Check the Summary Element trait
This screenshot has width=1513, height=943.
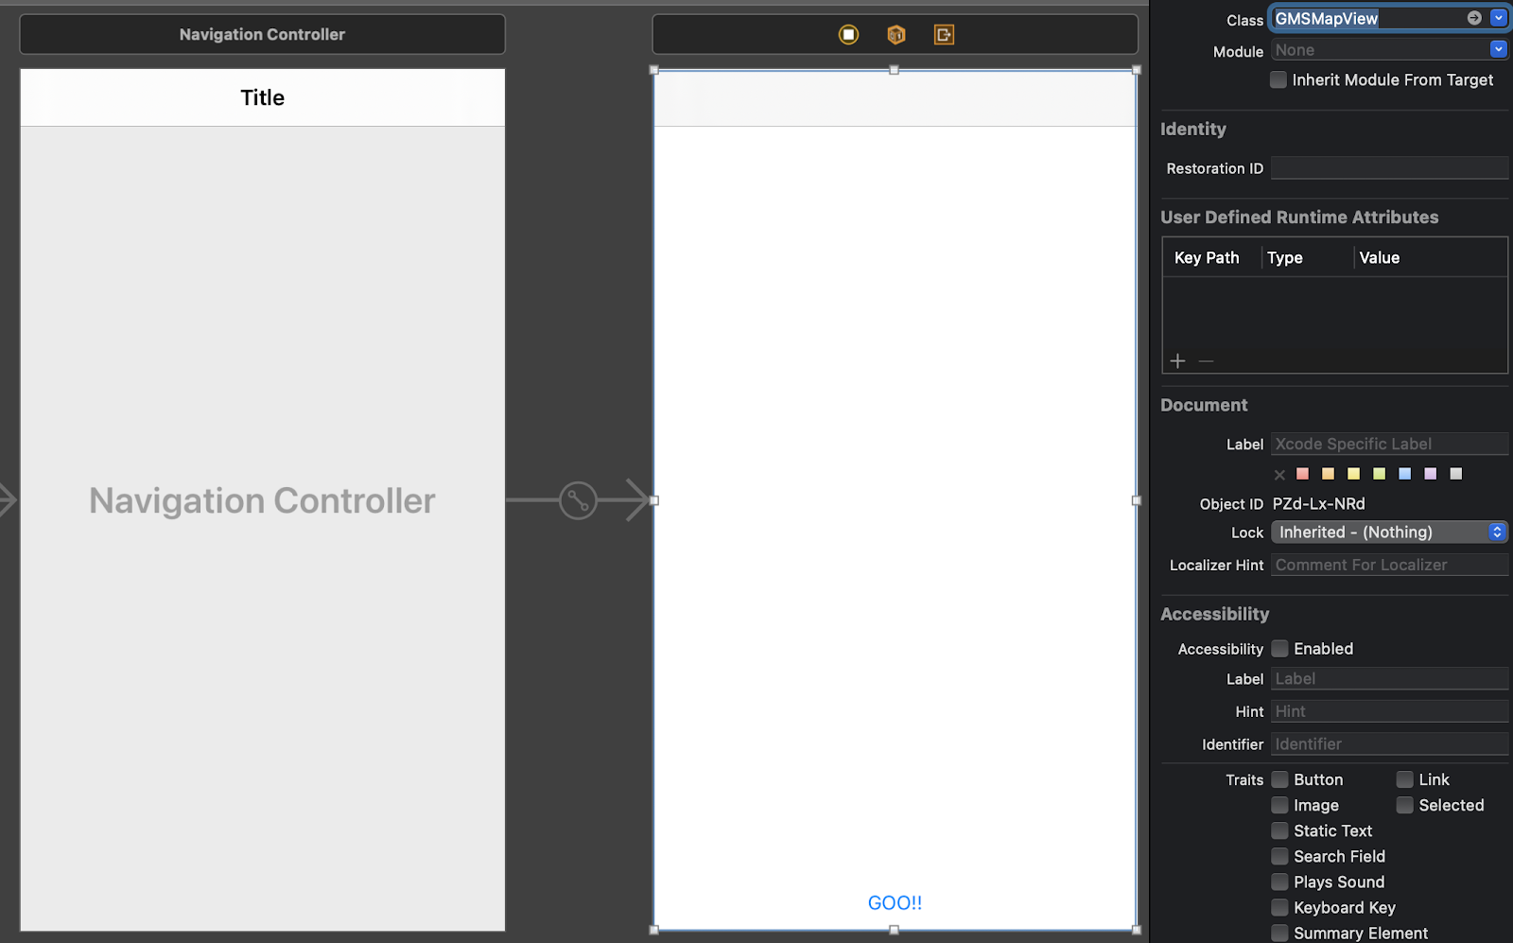[1279, 933]
